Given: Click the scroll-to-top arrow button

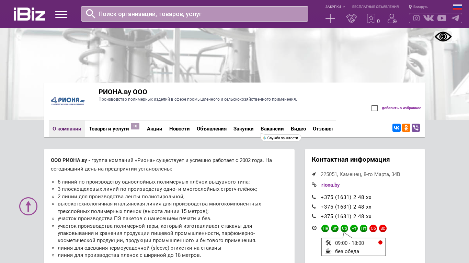Looking at the screenshot, I should (28, 206).
